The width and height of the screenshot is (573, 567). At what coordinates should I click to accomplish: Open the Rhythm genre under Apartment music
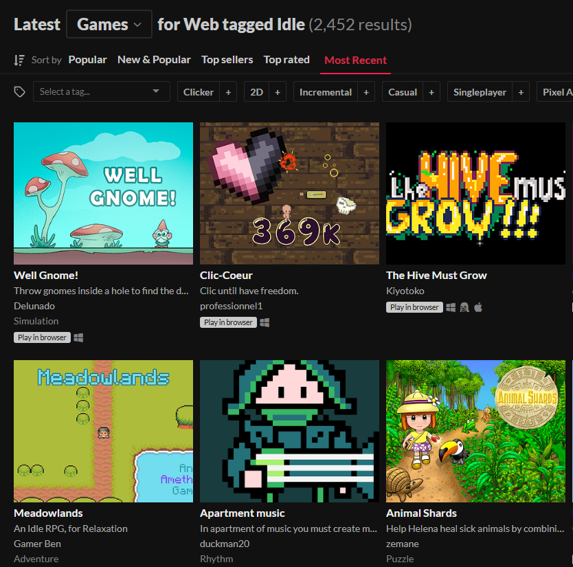click(x=216, y=559)
